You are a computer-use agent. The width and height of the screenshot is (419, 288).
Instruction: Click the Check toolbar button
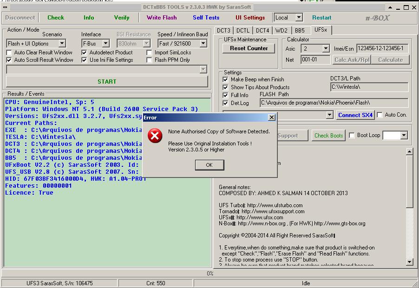pyautogui.click(x=56, y=18)
